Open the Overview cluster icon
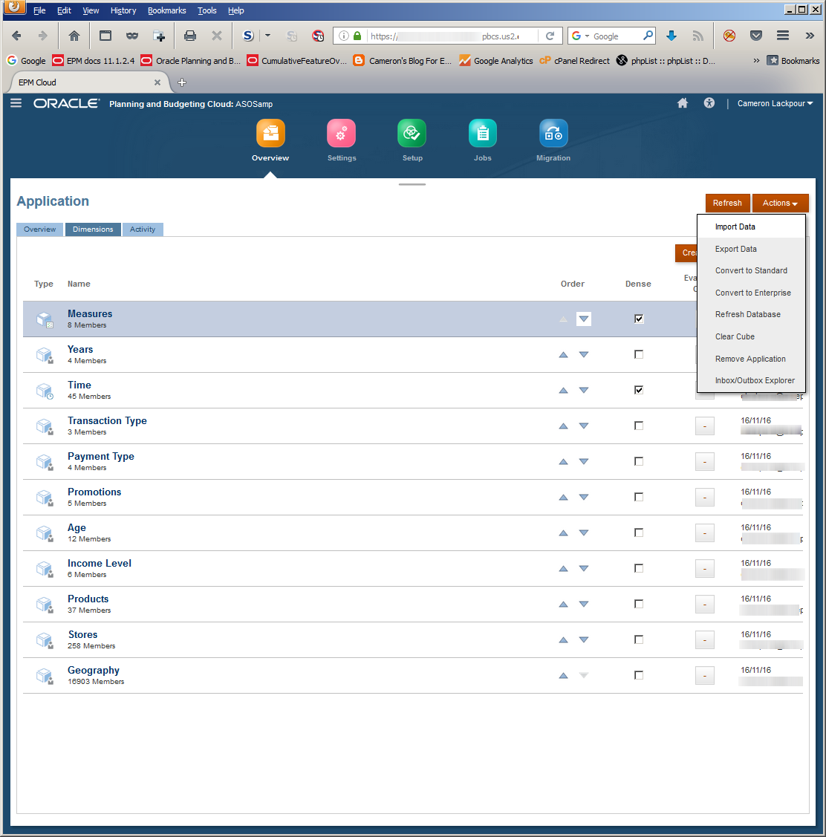This screenshot has width=826, height=837. [x=270, y=133]
